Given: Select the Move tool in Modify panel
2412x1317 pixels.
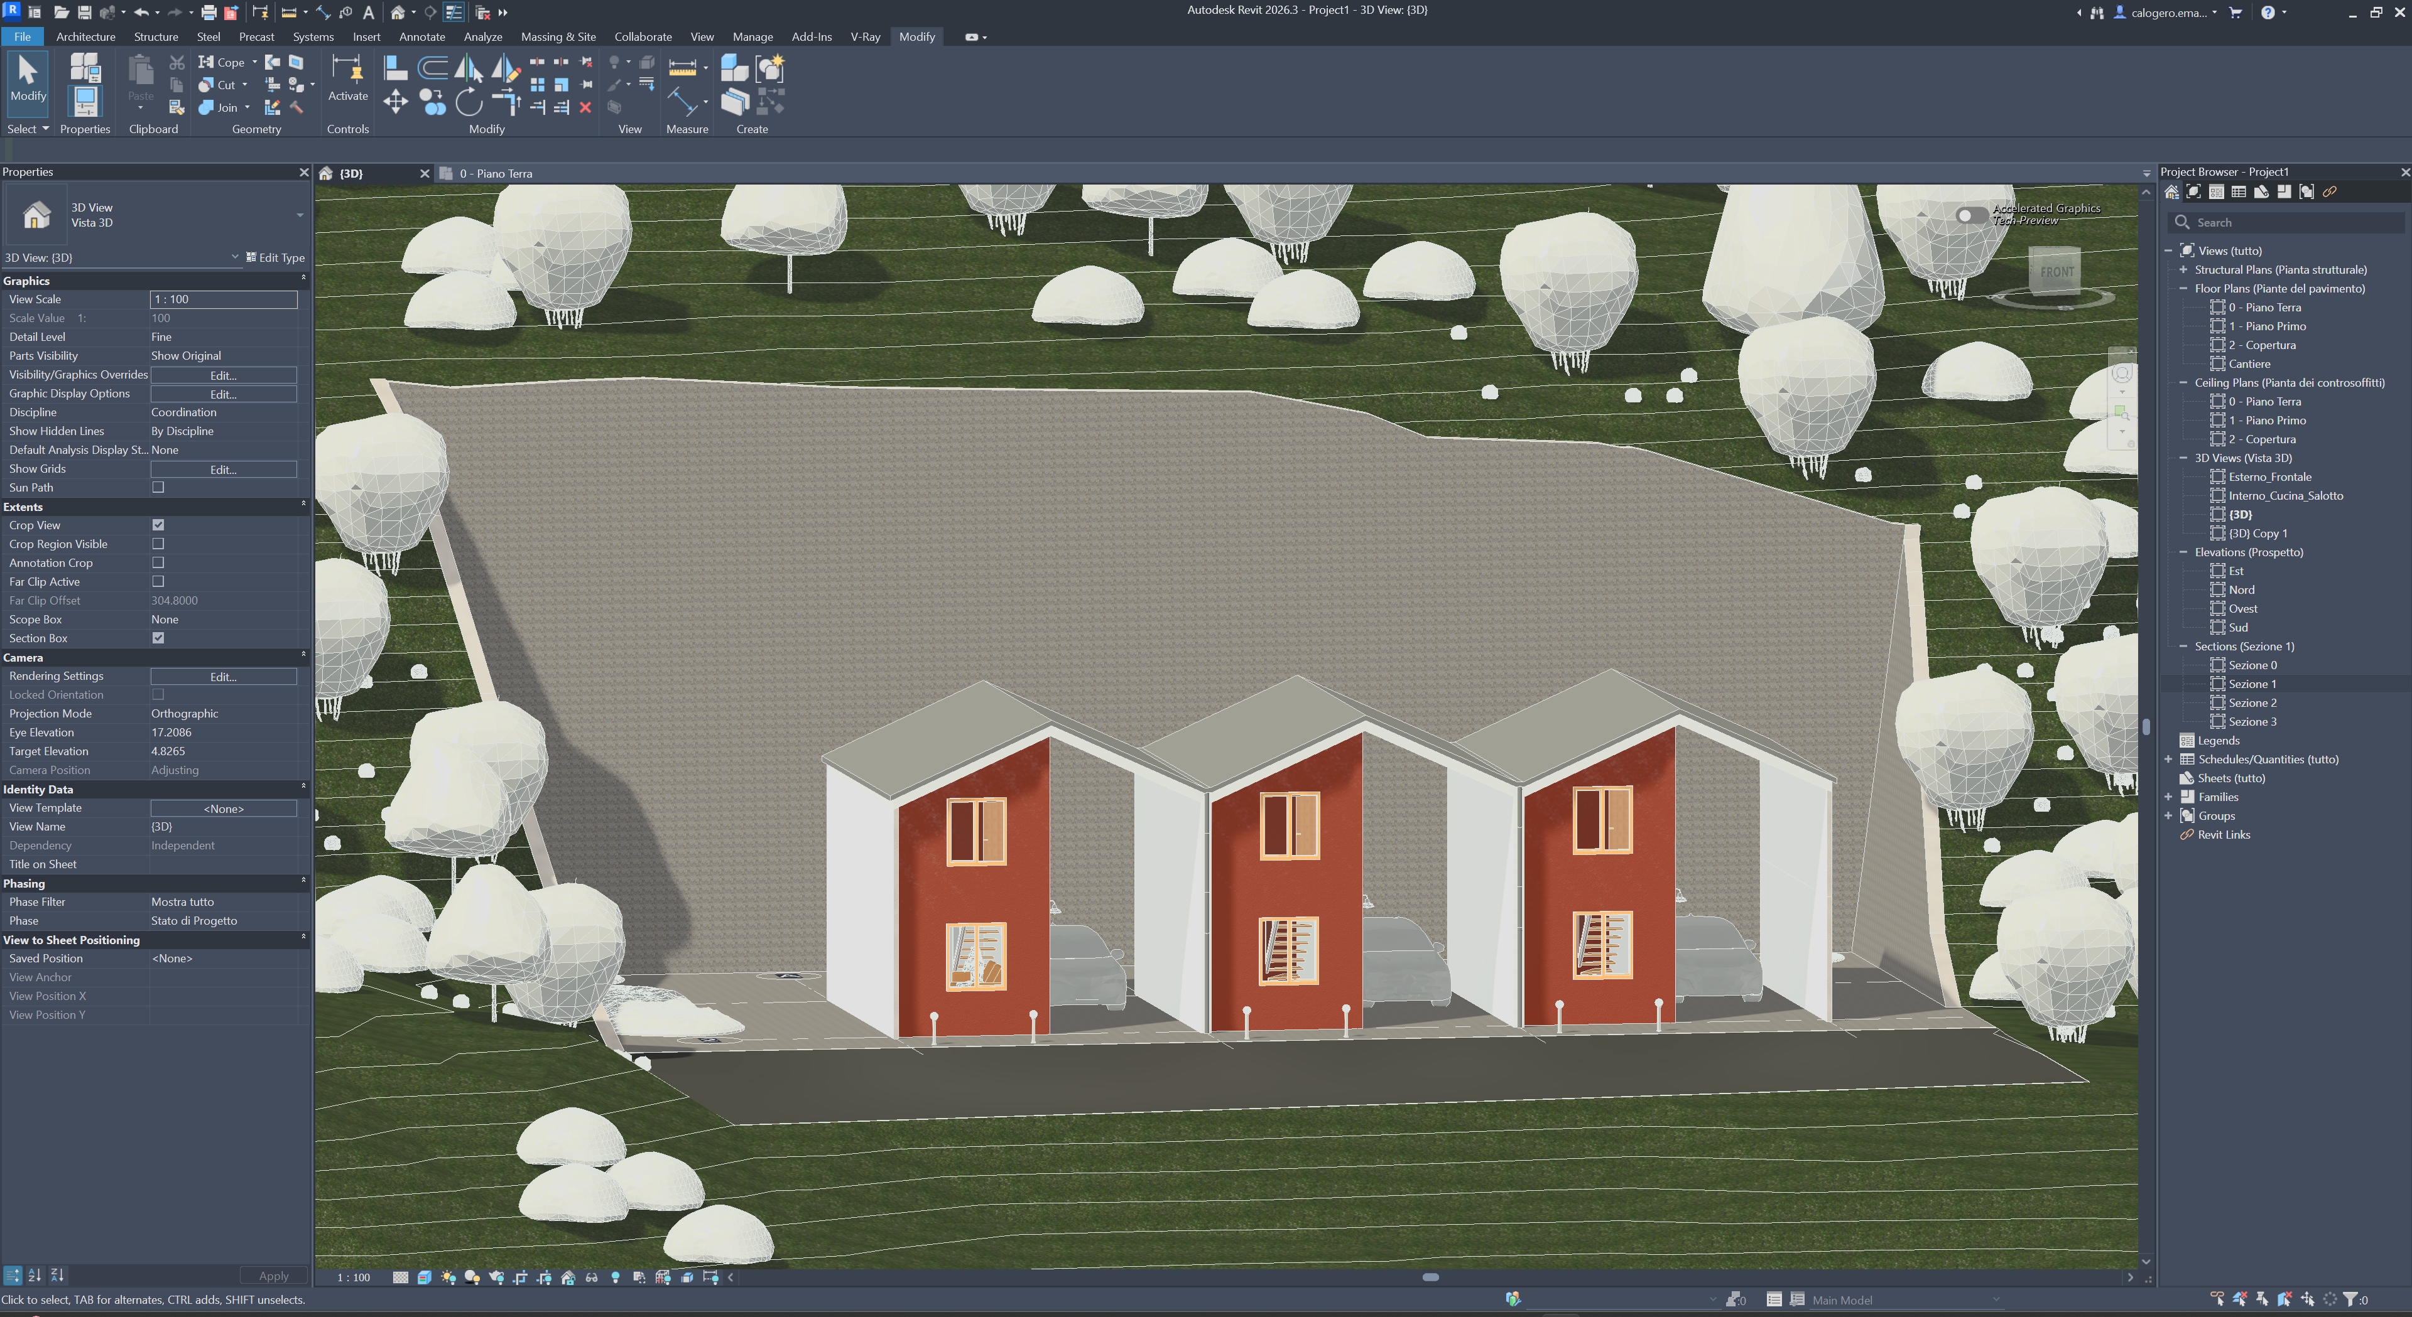Looking at the screenshot, I should tap(395, 102).
